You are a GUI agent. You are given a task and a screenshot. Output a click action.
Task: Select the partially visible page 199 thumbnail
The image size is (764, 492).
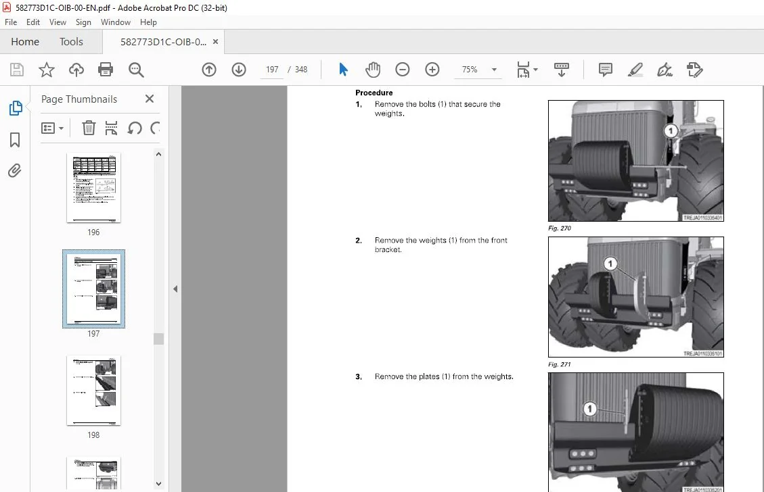[x=93, y=474]
